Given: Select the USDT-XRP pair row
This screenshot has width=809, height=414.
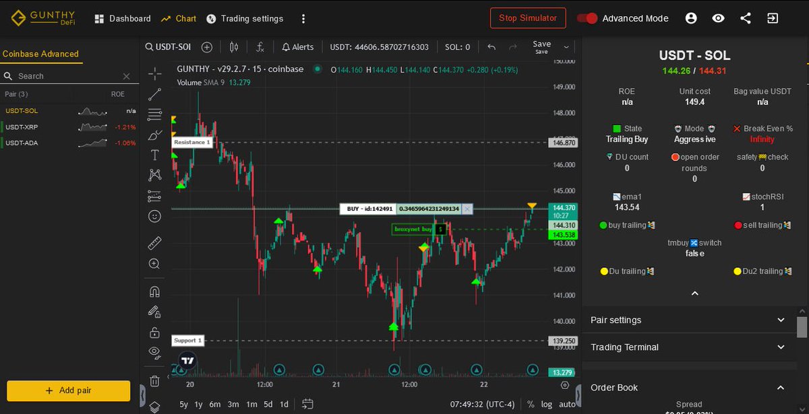Looking at the screenshot, I should (x=70, y=127).
